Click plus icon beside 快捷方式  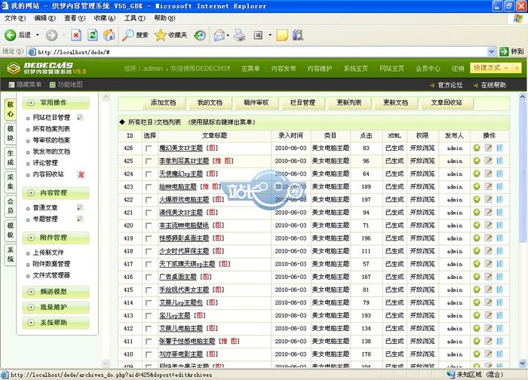click(517, 68)
